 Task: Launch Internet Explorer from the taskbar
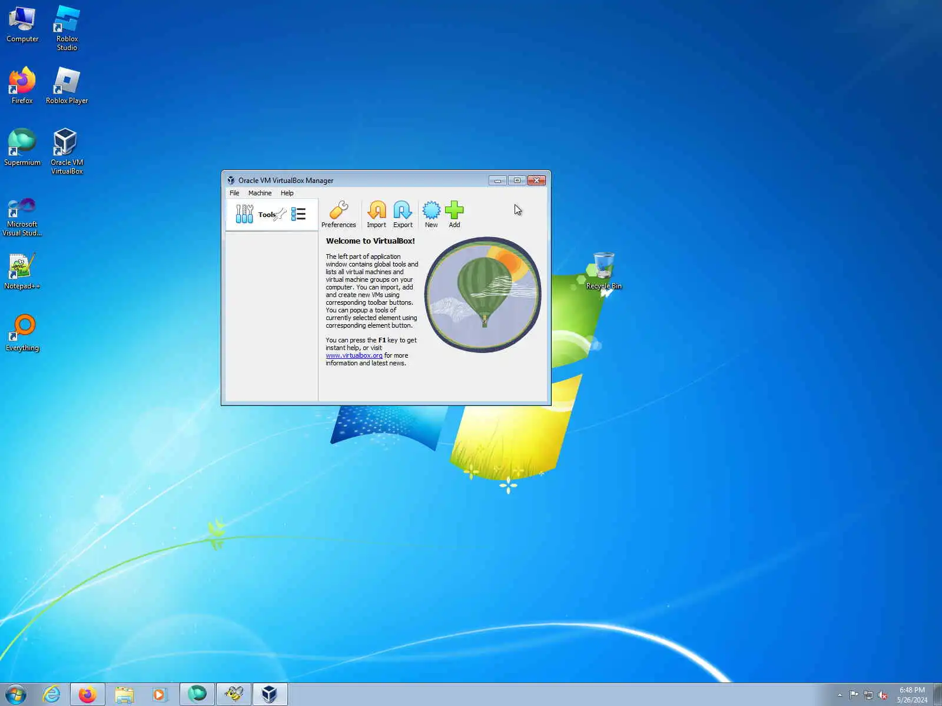[x=52, y=694]
